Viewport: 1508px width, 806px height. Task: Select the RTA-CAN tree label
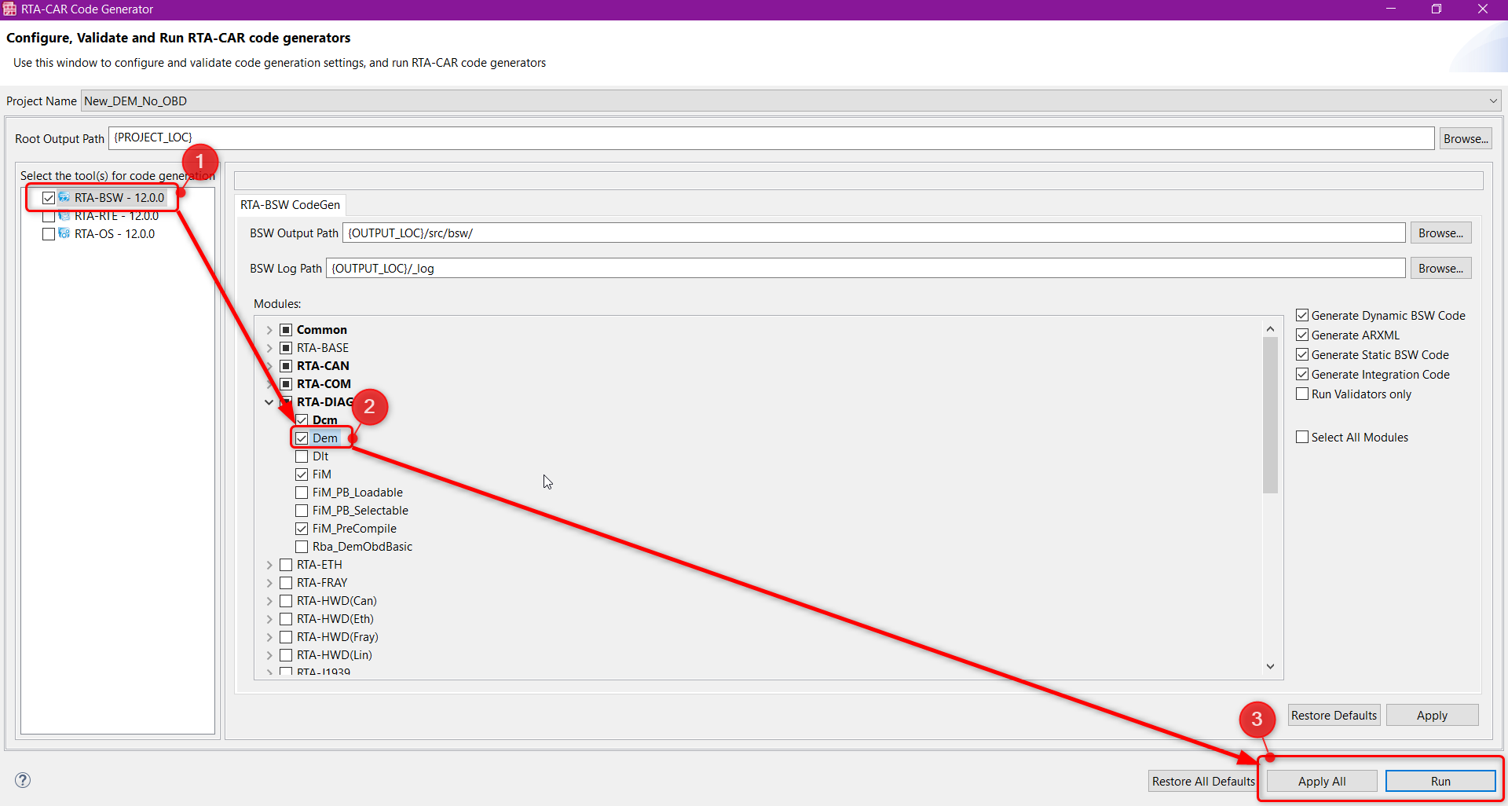[323, 366]
